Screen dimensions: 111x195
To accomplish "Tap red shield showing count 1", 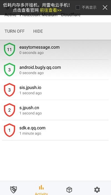I will pos(9,130).
